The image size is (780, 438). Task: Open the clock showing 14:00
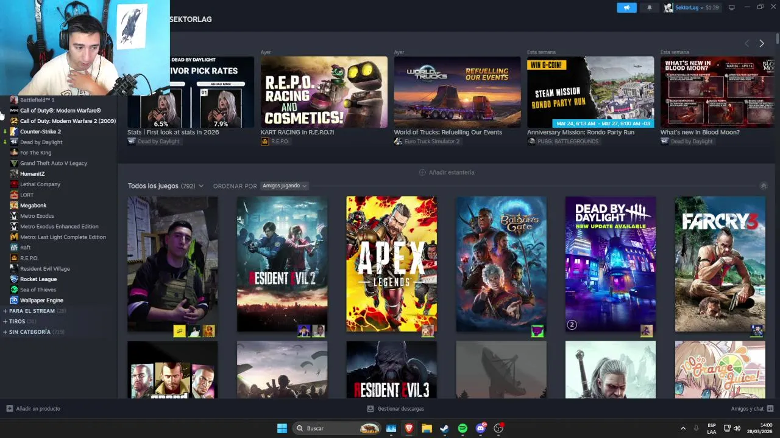[x=760, y=428]
